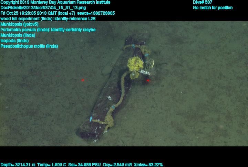Click the 'Sal= 34.668 PSU' reading
Viewport: 248px width, 167px height.
(x=84, y=165)
